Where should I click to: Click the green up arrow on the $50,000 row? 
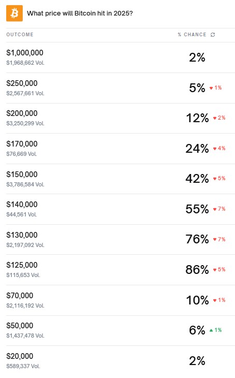tap(211, 330)
